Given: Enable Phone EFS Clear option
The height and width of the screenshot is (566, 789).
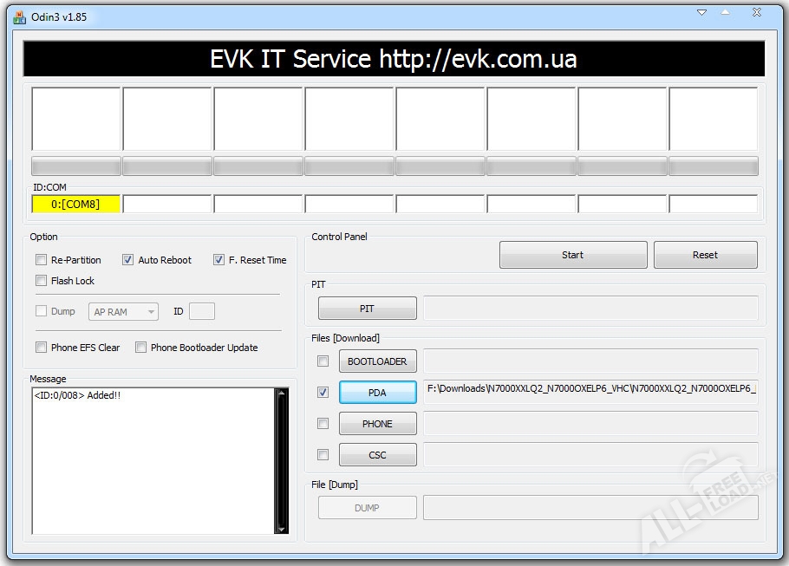Looking at the screenshot, I should tap(41, 348).
